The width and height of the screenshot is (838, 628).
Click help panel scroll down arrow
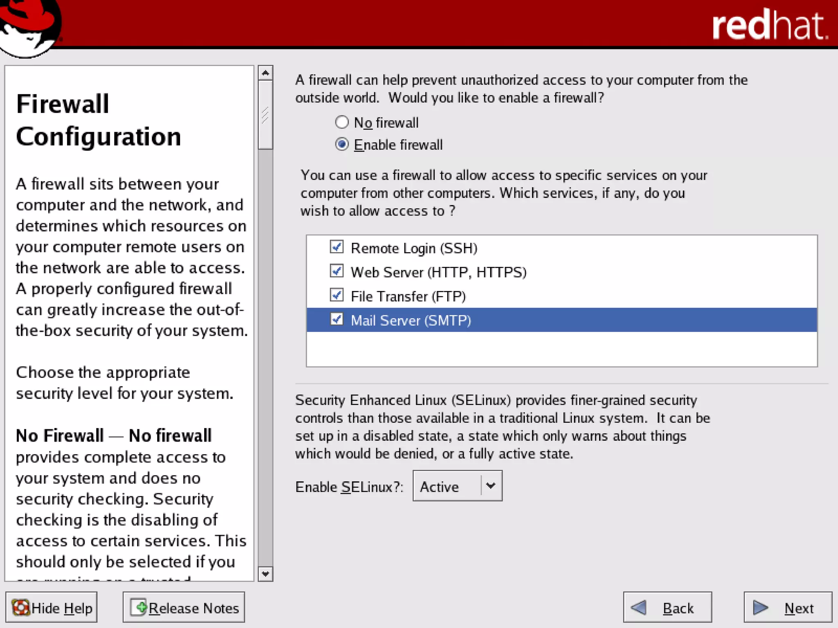(266, 574)
